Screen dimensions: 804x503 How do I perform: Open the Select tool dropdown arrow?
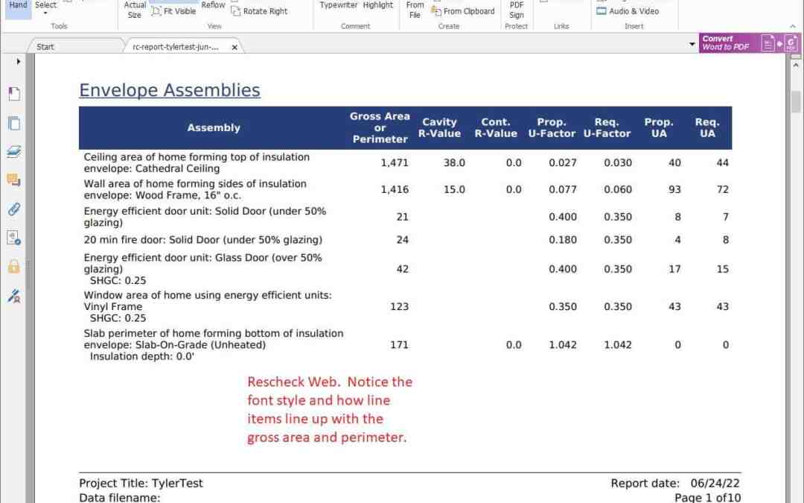[45, 13]
